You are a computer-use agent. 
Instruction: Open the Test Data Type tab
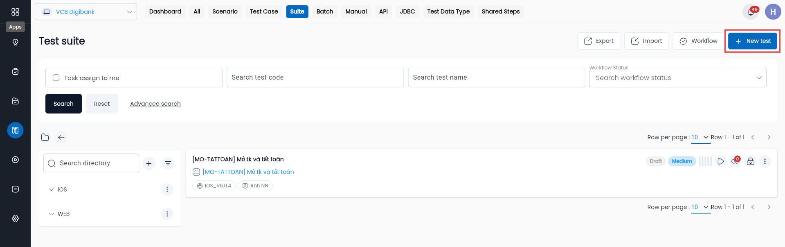(448, 11)
